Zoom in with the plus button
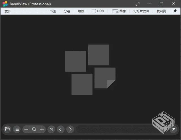The width and height of the screenshot is (181, 140). (x=42, y=129)
